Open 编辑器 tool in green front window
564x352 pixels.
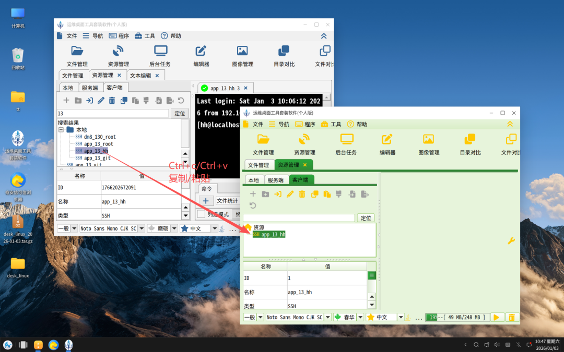point(387,144)
